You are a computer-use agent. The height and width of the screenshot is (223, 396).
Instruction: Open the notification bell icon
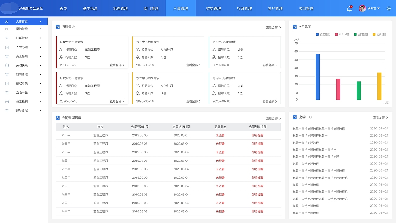pos(349,9)
